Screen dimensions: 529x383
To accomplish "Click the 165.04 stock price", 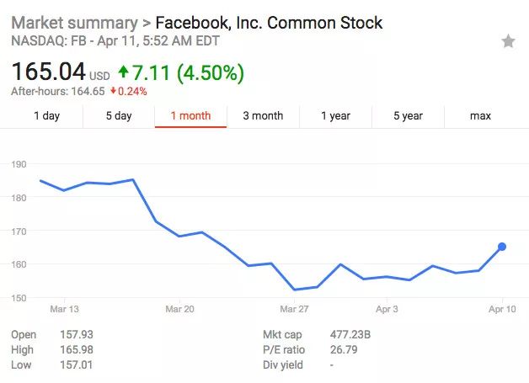I will [x=48, y=72].
